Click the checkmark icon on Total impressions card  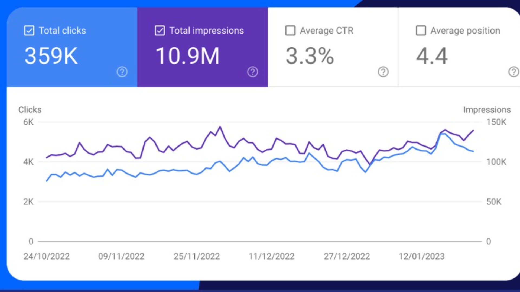coord(160,31)
